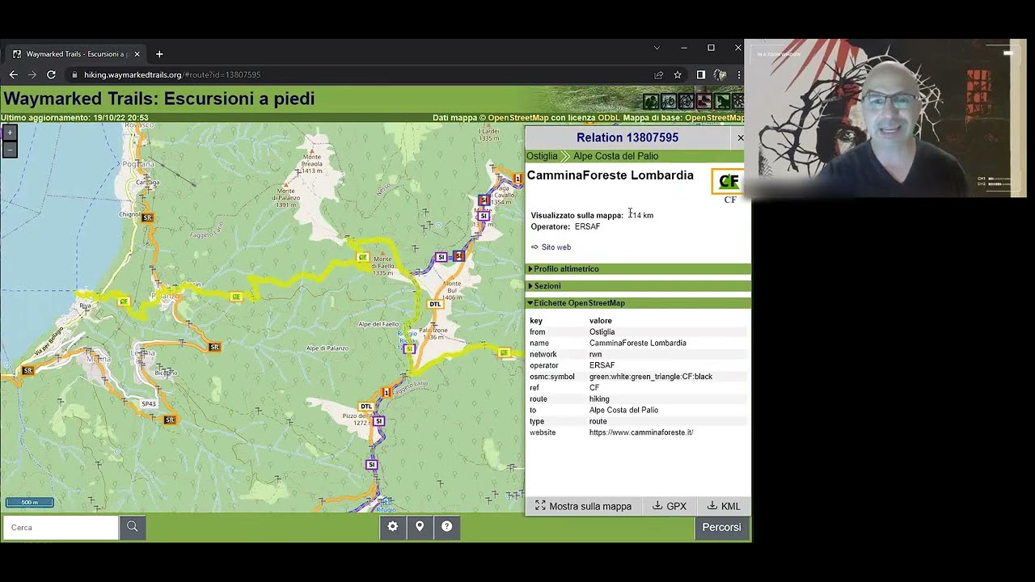Screen dimensions: 1035x582
Task: Close the Waymarked Trails tab
Action: pyautogui.click(x=137, y=54)
